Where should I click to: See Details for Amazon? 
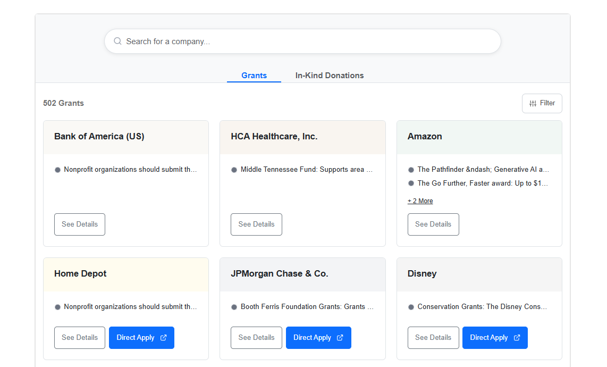coord(433,224)
